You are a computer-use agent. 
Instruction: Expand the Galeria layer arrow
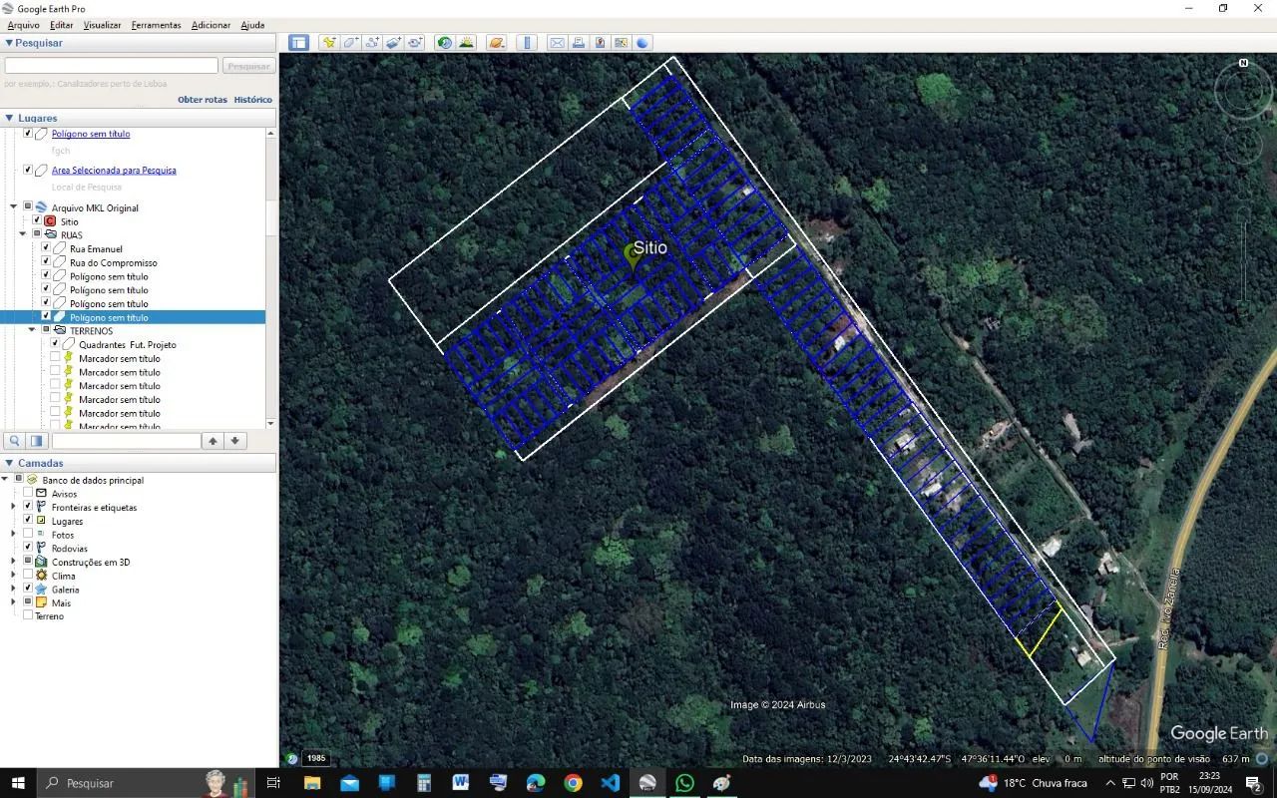coord(14,589)
